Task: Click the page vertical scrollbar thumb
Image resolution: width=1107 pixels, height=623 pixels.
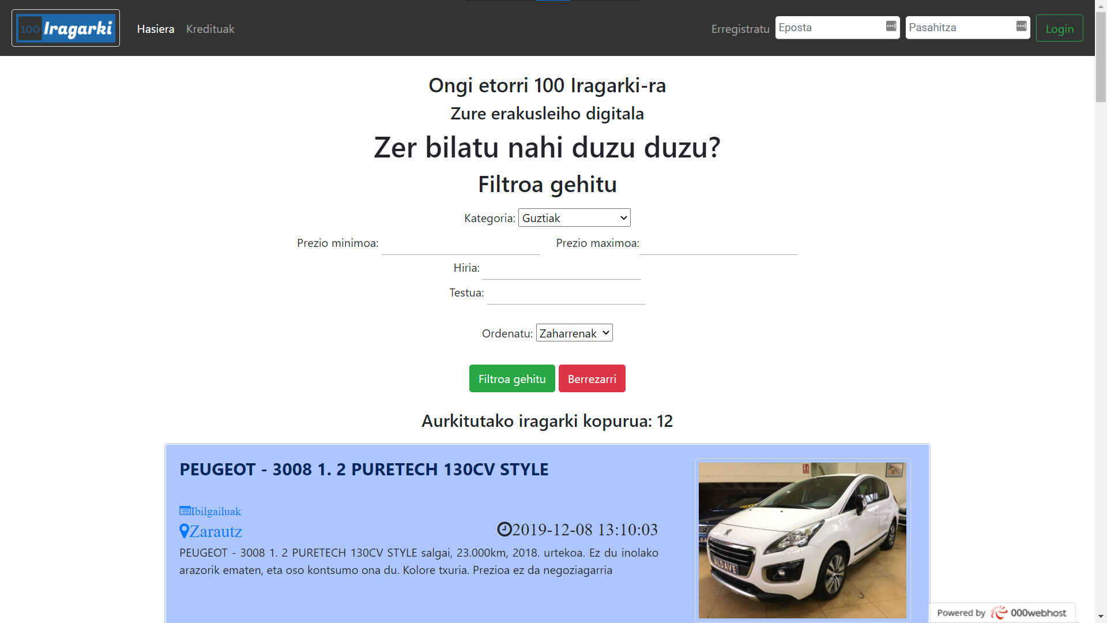Action: [1101, 58]
